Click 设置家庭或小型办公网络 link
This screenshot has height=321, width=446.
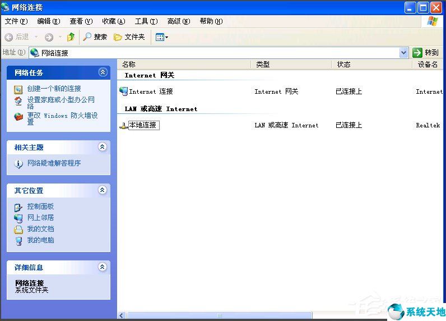coord(61,103)
